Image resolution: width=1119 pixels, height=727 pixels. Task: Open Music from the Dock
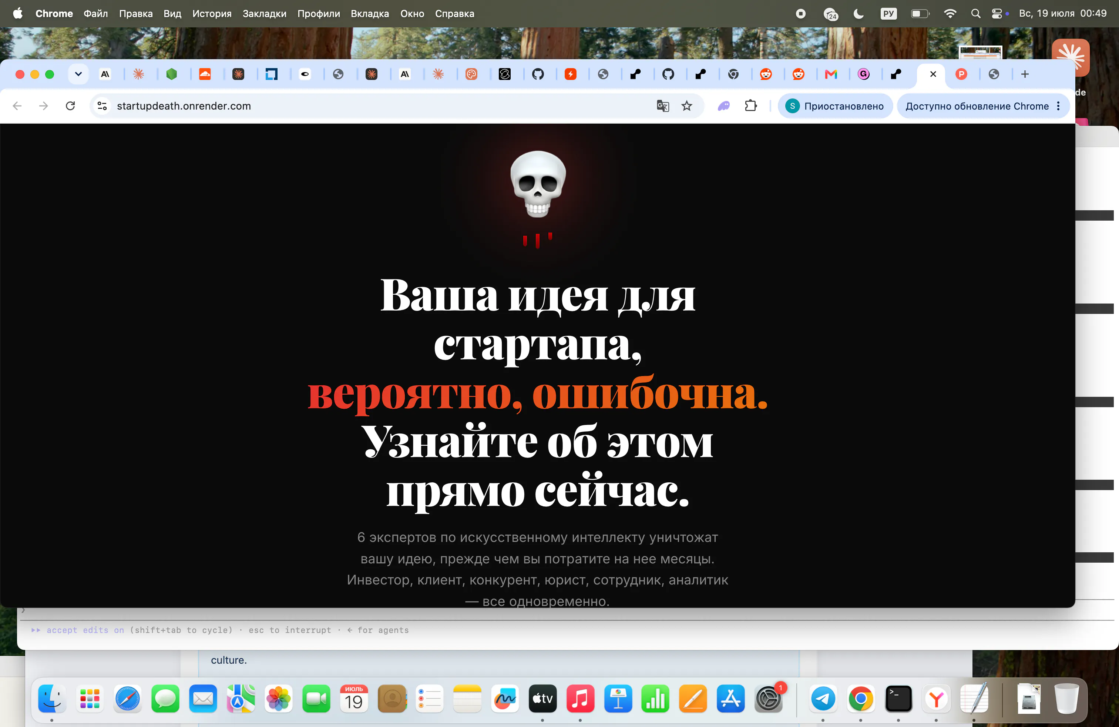click(x=580, y=698)
